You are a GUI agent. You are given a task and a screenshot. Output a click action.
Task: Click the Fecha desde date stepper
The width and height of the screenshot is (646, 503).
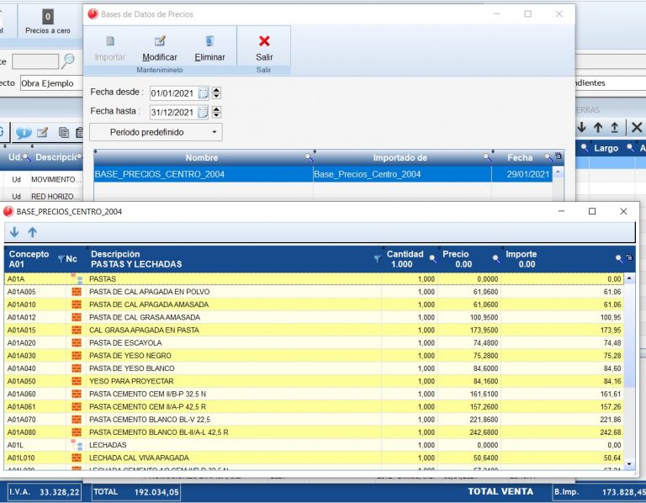pyautogui.click(x=216, y=93)
